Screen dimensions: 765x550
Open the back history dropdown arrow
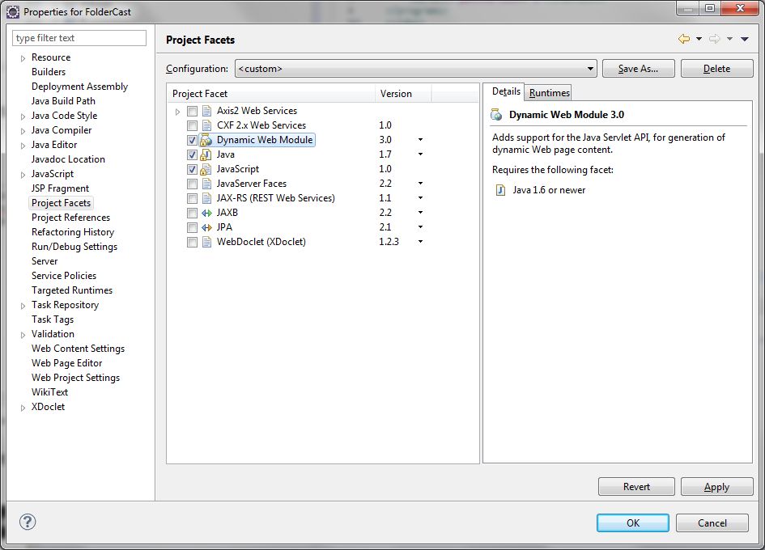(699, 39)
